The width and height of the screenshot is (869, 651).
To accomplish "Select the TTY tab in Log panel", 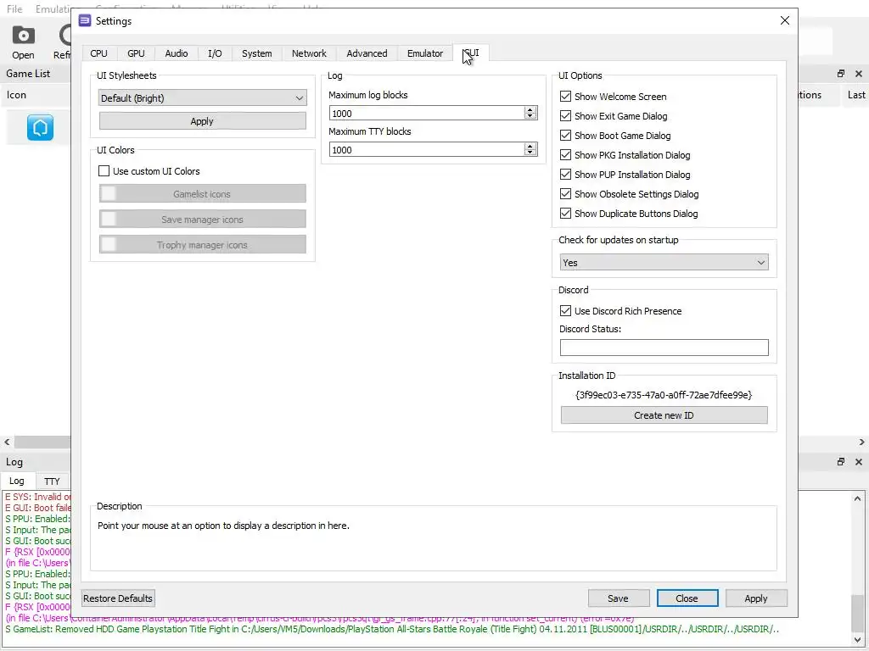I will [52, 481].
